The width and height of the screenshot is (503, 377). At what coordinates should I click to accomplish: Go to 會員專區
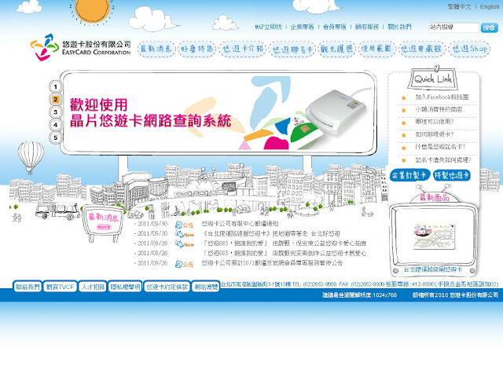(x=335, y=27)
